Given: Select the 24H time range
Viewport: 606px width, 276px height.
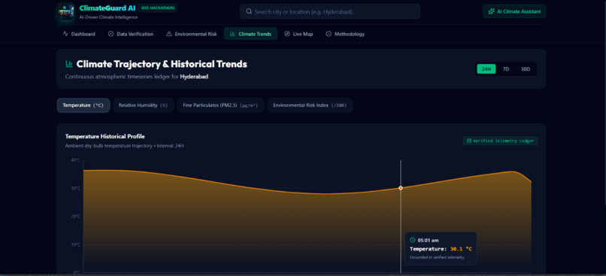Looking at the screenshot, I should [486, 69].
